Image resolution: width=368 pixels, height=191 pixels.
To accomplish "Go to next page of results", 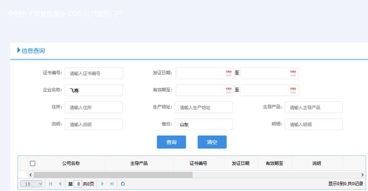I will (x=103, y=184).
